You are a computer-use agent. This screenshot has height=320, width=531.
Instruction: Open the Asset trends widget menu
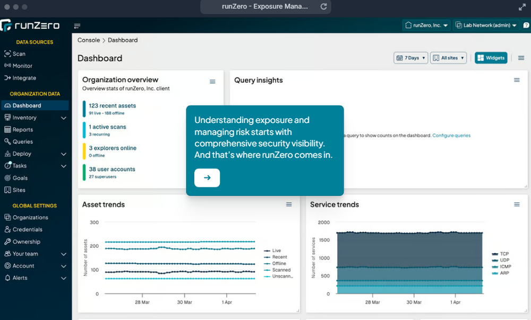(289, 205)
